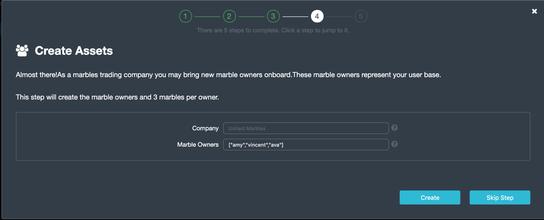Click the Create button
This screenshot has width=544, height=220.
tap(430, 198)
